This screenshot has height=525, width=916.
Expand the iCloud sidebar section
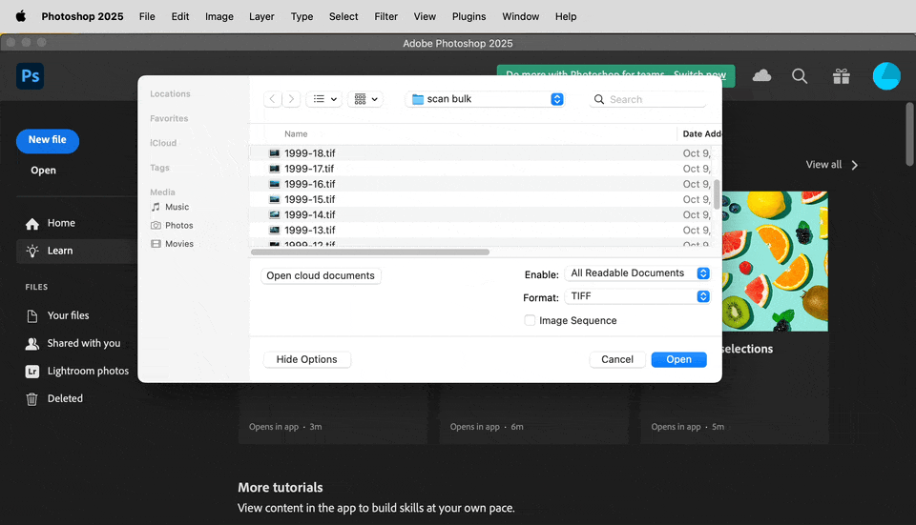click(x=163, y=143)
